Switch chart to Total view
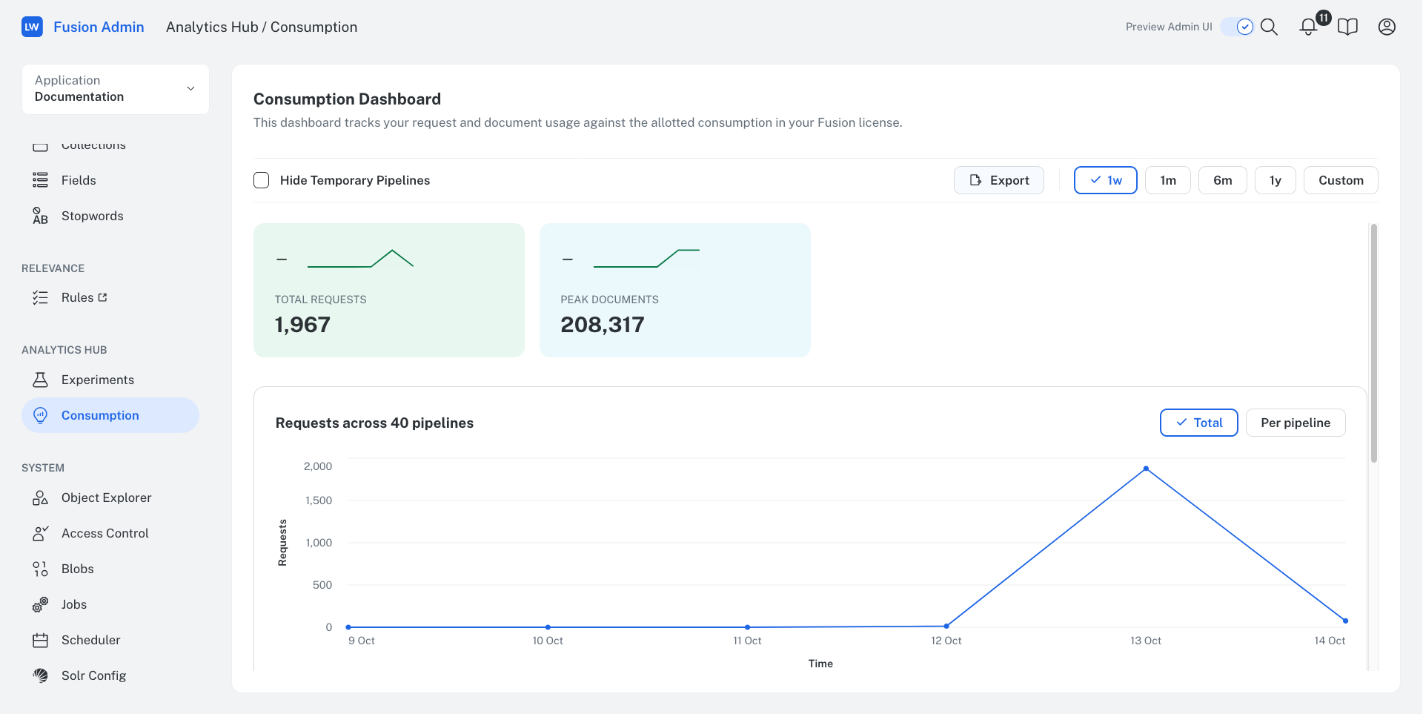The width and height of the screenshot is (1423, 714). (x=1198, y=423)
